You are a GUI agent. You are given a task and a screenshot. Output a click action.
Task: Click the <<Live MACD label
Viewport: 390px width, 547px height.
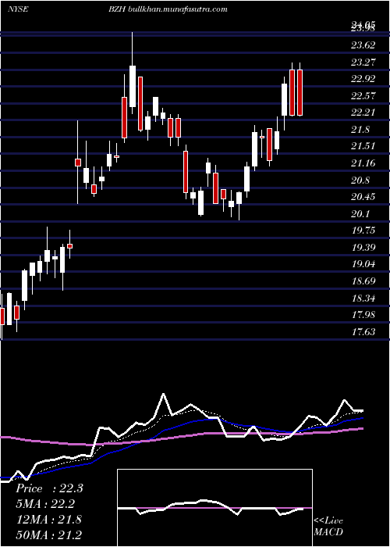[x=328, y=527]
